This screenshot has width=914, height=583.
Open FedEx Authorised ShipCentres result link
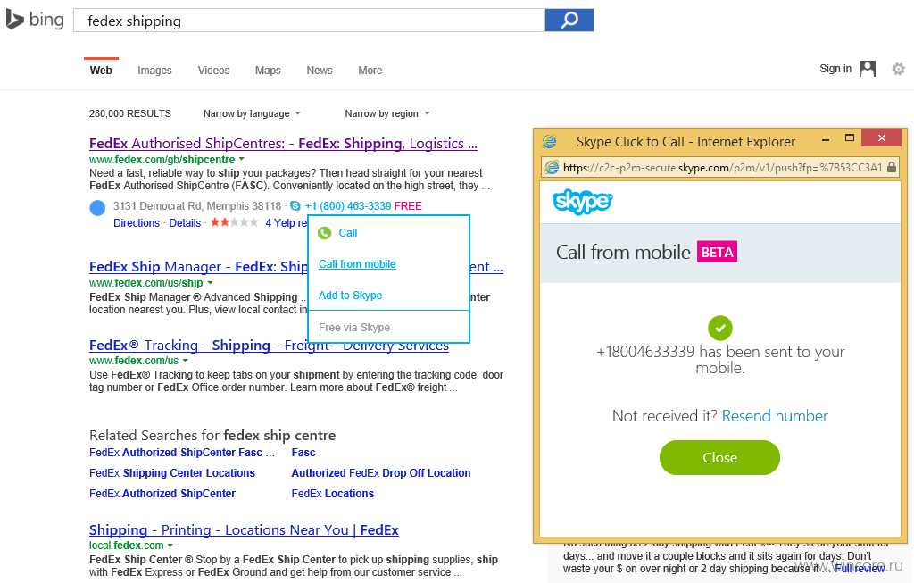coord(283,144)
